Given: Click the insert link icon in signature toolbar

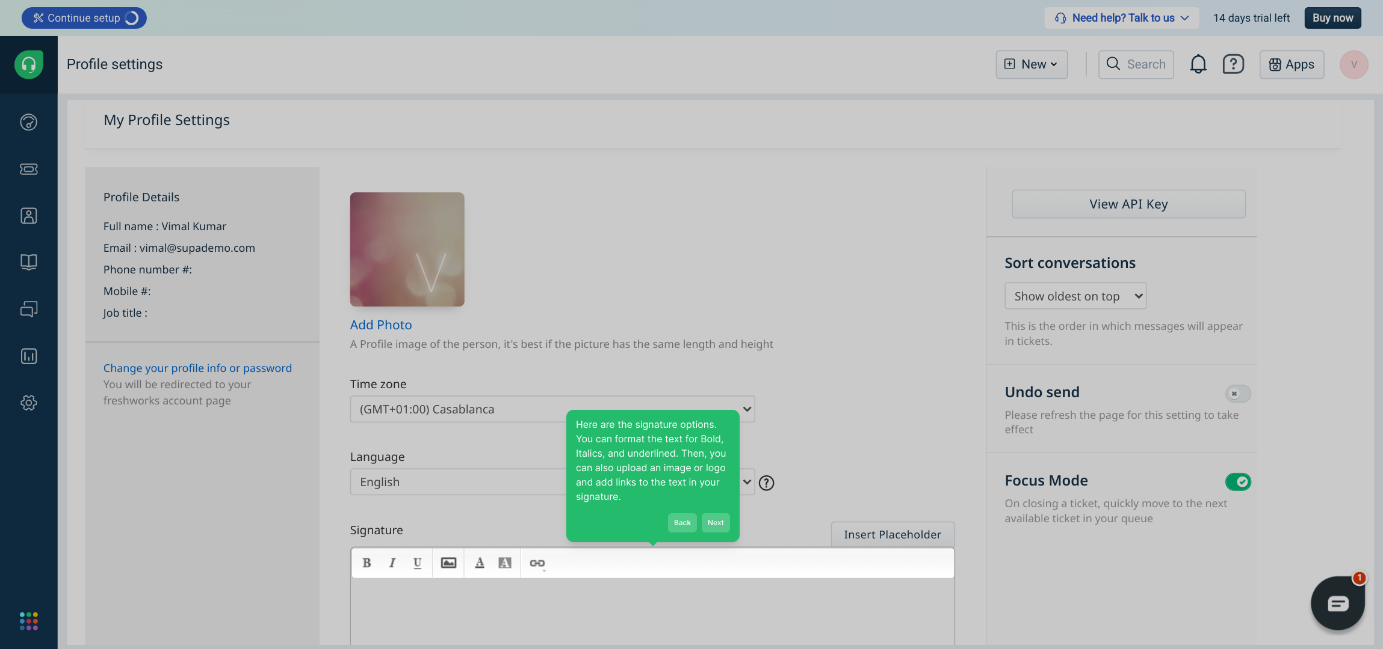Looking at the screenshot, I should pyautogui.click(x=537, y=563).
